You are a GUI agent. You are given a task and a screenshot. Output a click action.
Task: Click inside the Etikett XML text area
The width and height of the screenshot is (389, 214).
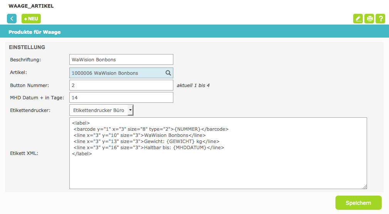218,169
